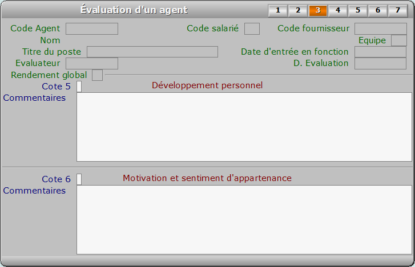415x267 pixels.
Task: Click the Développement personnel heading
Action: [x=207, y=85]
